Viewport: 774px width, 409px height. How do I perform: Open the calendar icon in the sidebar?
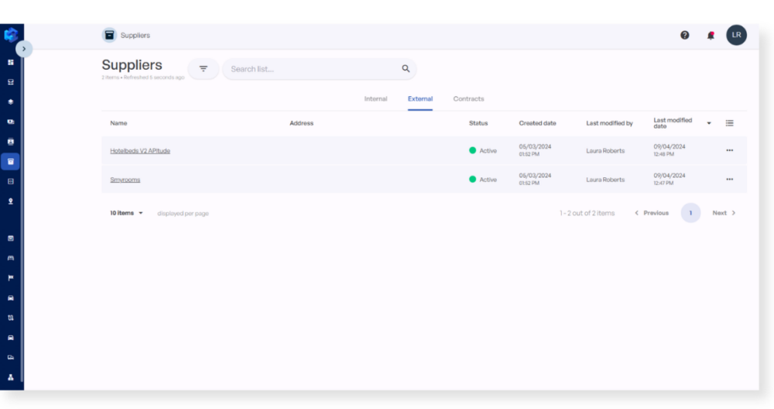pyautogui.click(x=11, y=238)
